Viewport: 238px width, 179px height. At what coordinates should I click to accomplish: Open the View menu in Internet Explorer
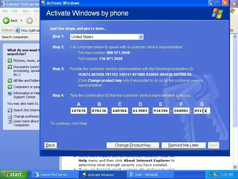tap(26, 11)
